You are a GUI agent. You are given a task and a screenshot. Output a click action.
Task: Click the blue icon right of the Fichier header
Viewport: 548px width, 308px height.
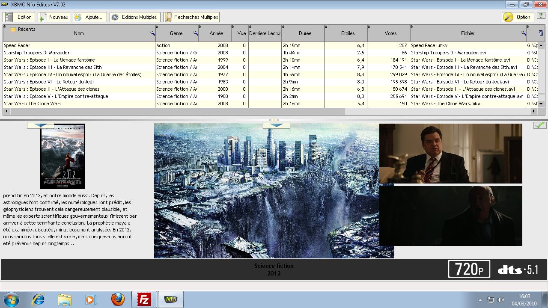pyautogui.click(x=541, y=33)
